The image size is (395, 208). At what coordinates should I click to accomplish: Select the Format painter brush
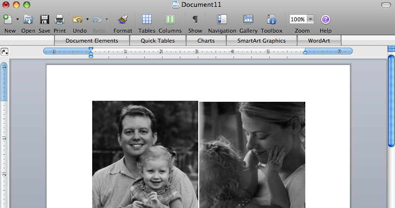pyautogui.click(x=123, y=19)
